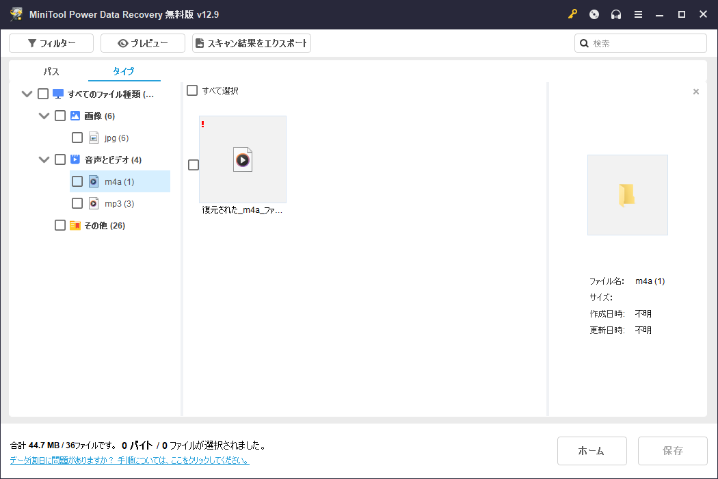Image resolution: width=718 pixels, height=479 pixels.
Task: Click the 更新日時 不明 value
Action: click(643, 330)
